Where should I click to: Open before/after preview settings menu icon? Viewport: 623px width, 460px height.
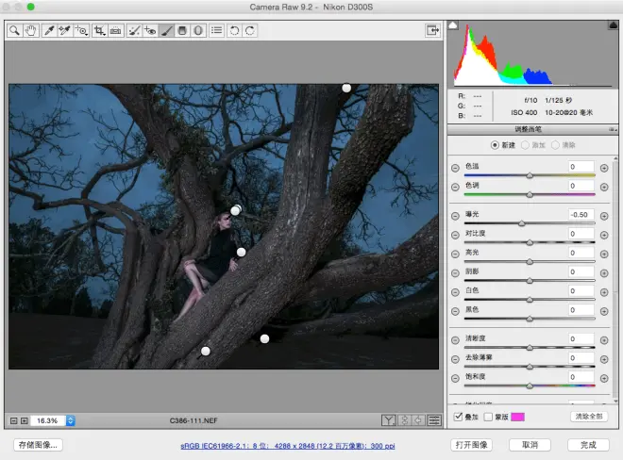[434, 420]
